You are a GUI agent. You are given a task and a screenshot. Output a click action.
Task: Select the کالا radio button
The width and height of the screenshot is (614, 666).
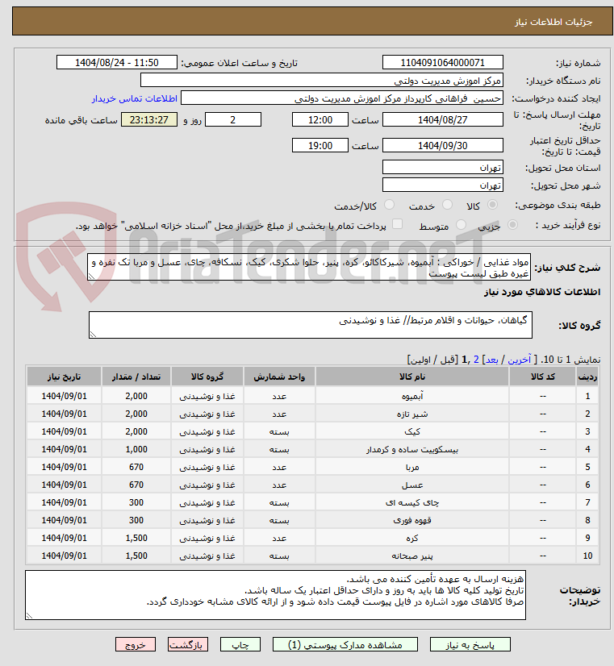[492, 205]
